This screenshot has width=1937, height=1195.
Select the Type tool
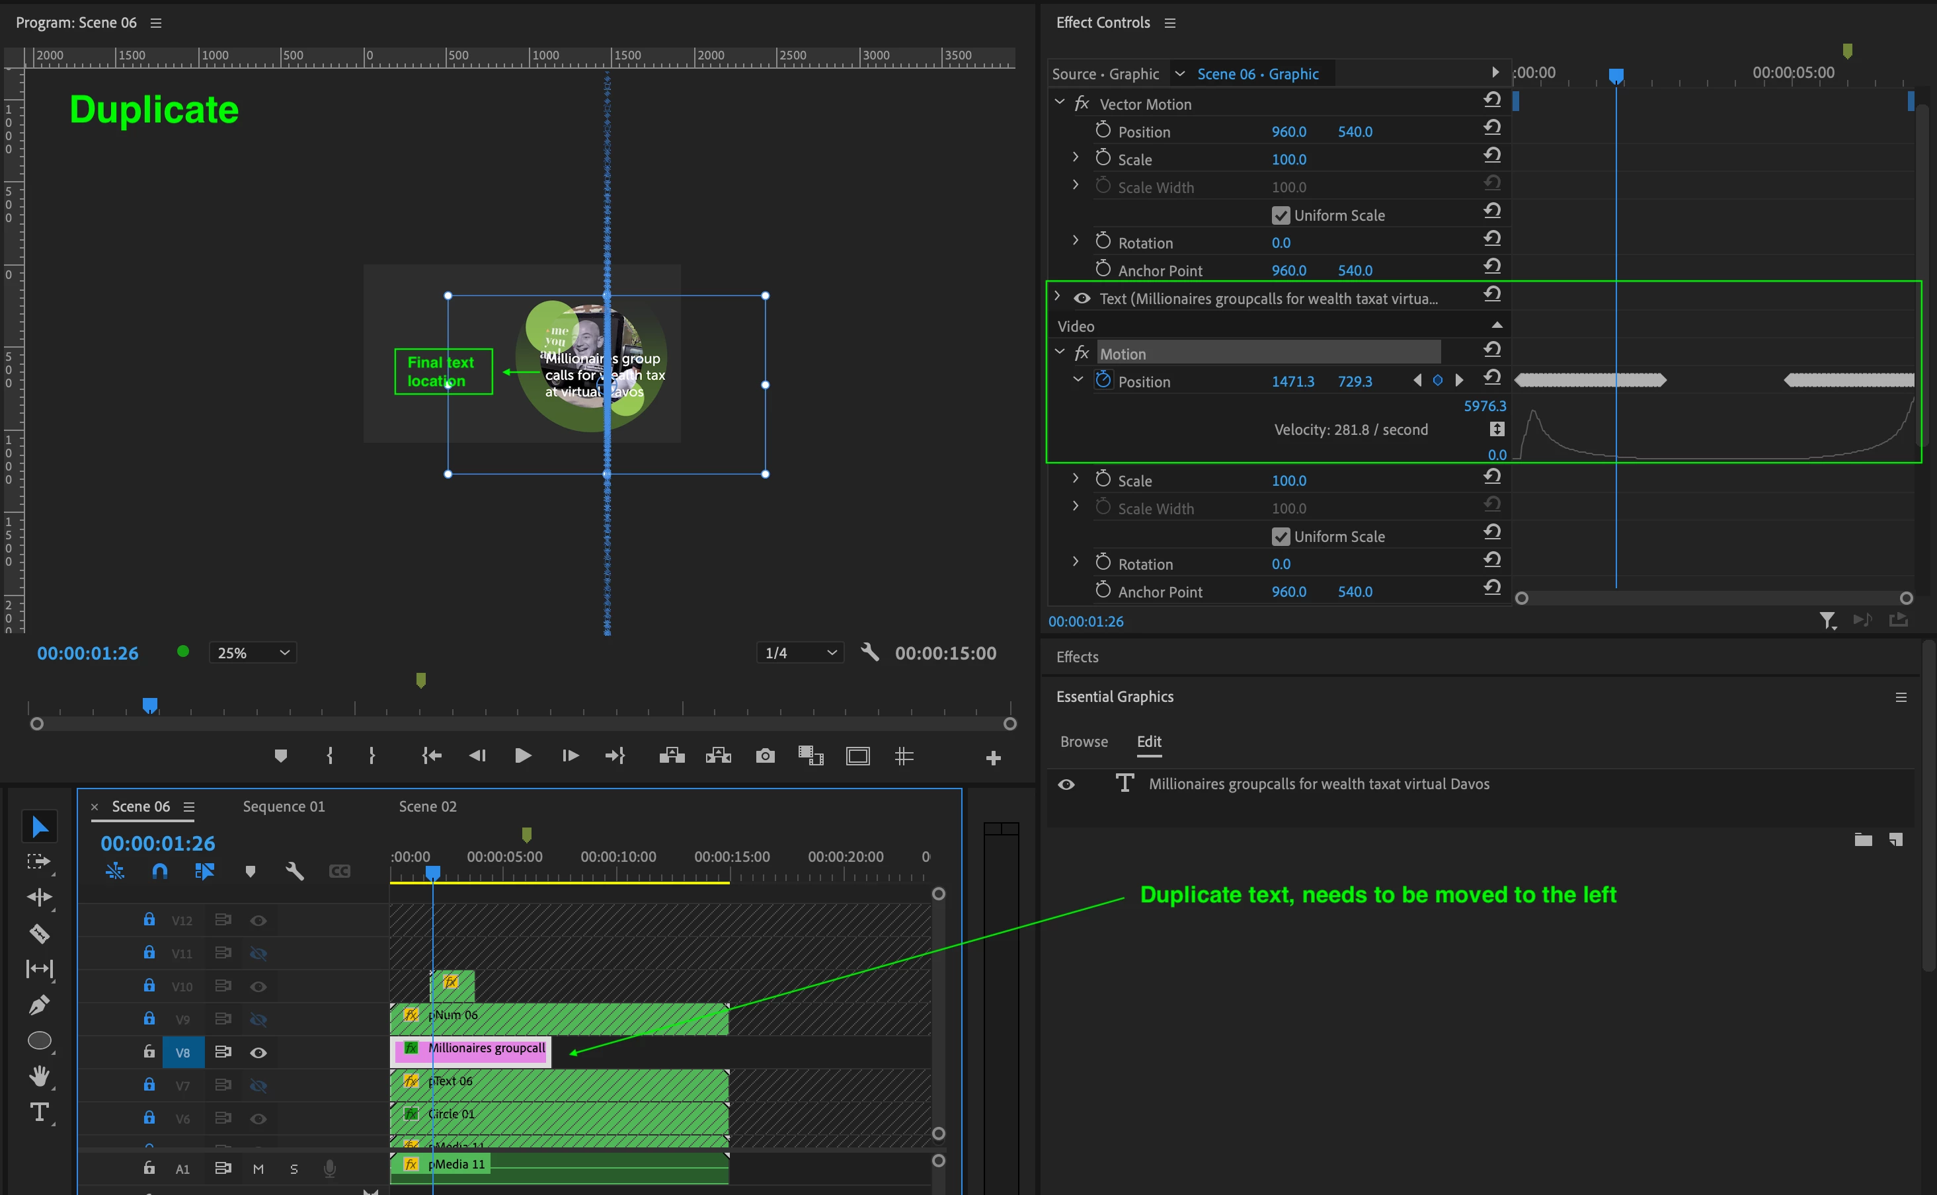[40, 1111]
